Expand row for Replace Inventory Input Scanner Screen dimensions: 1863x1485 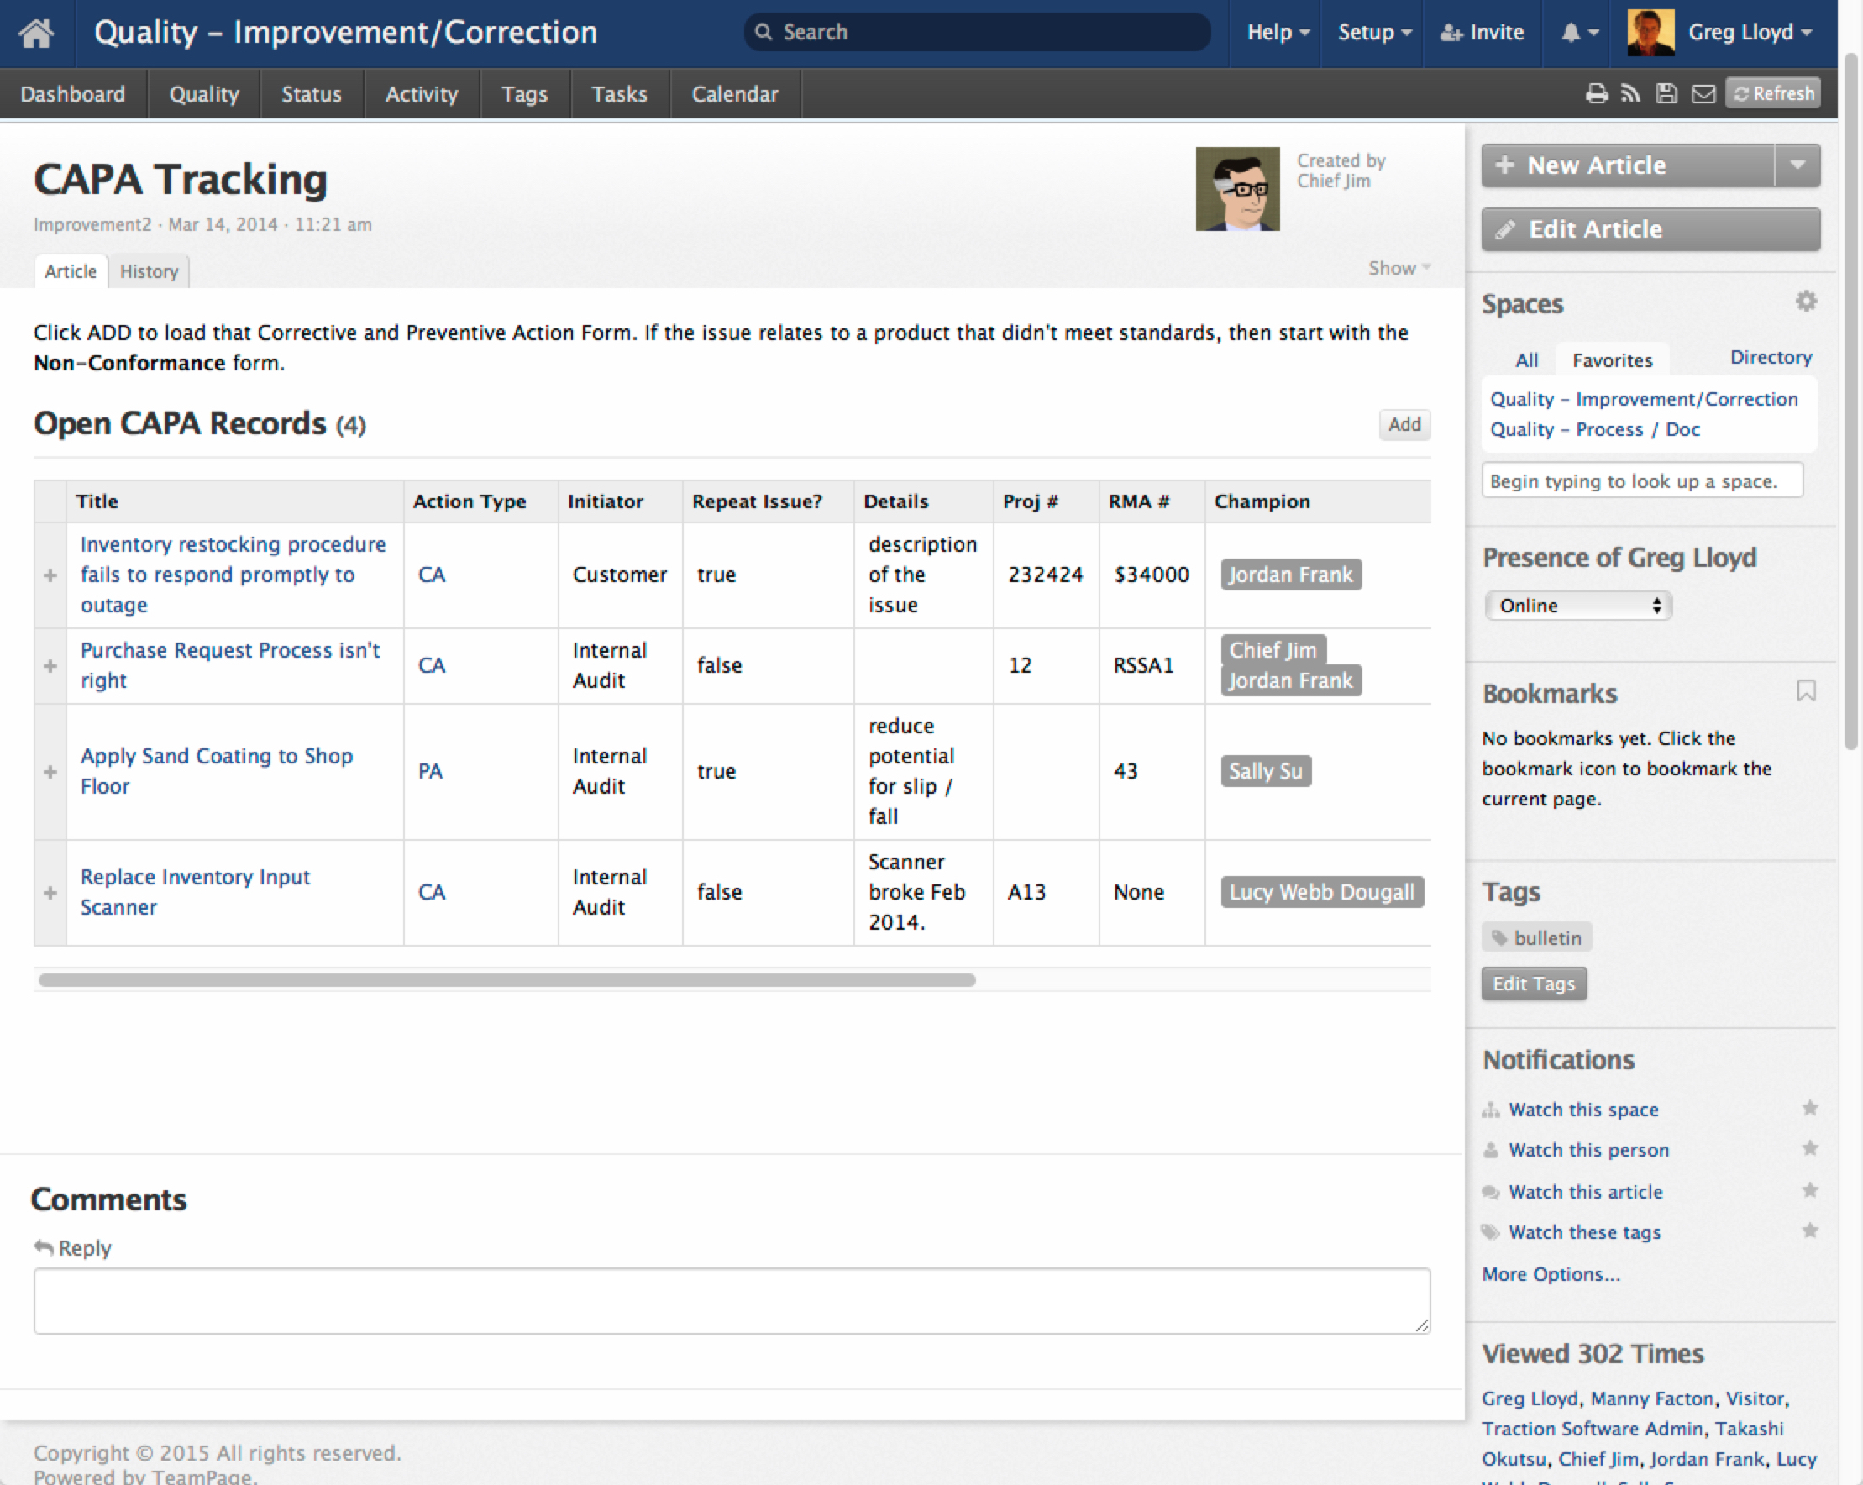pos(50,892)
